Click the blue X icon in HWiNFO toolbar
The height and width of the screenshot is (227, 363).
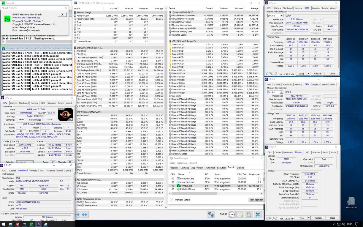[x=258, y=214]
